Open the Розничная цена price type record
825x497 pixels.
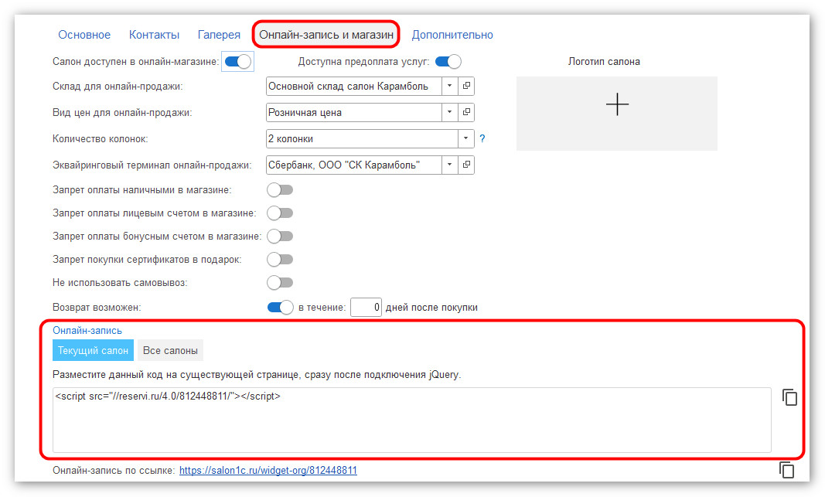466,112
